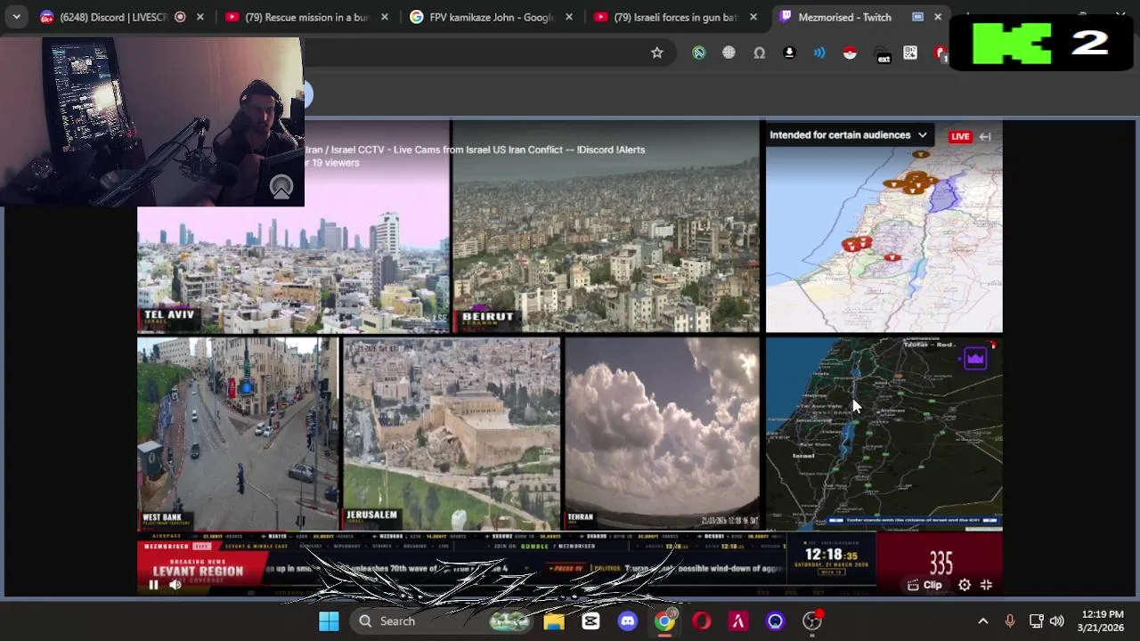Screen dimensions: 1140x641
Task: Open the volume speaker tray icon
Action: [x=1057, y=621]
